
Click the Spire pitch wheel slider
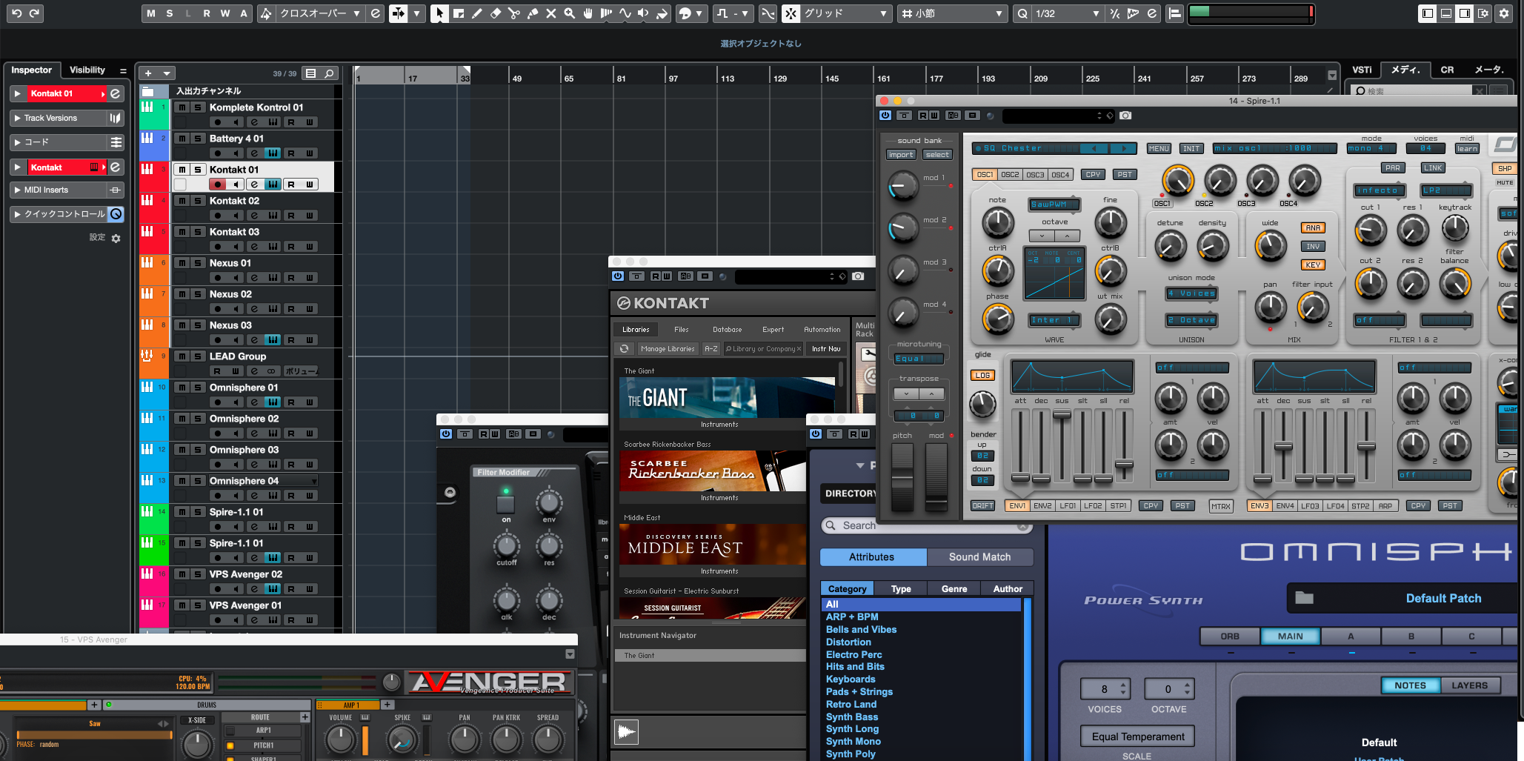[902, 478]
